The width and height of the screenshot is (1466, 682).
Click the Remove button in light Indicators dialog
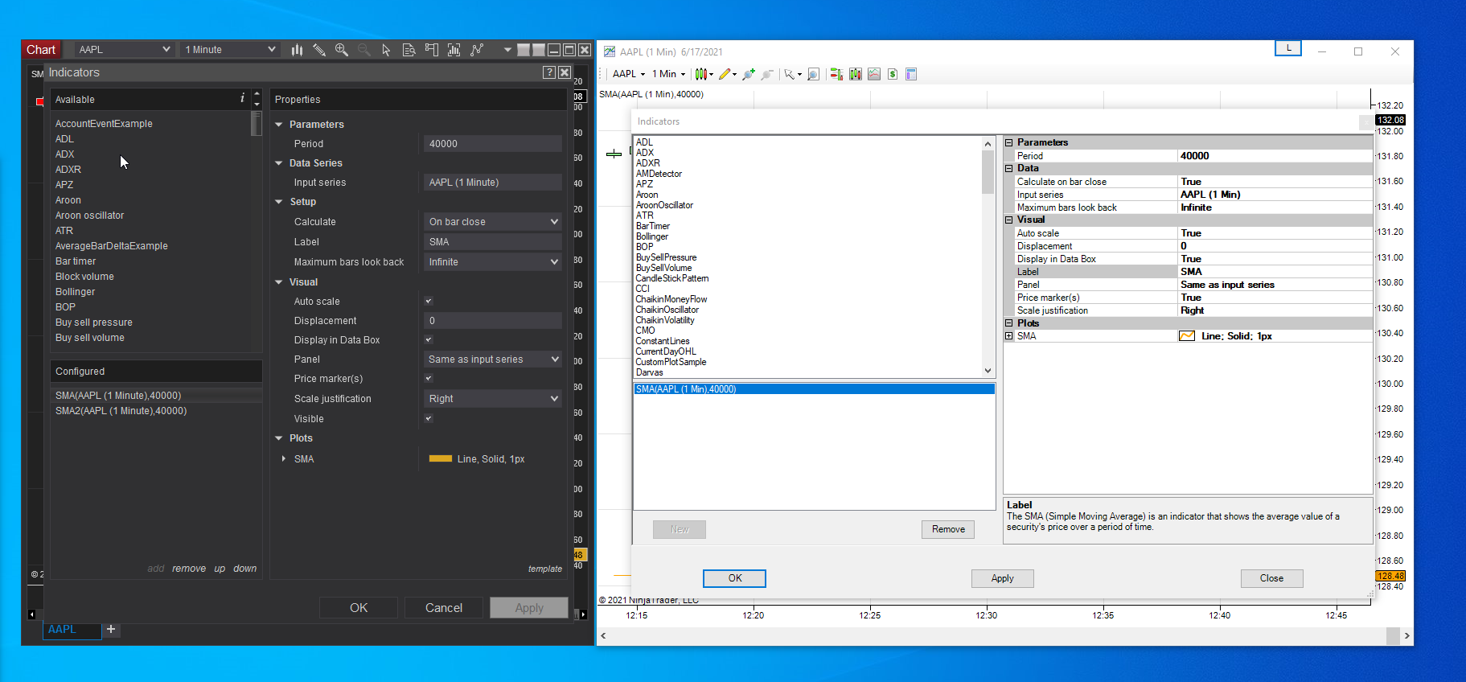948,529
